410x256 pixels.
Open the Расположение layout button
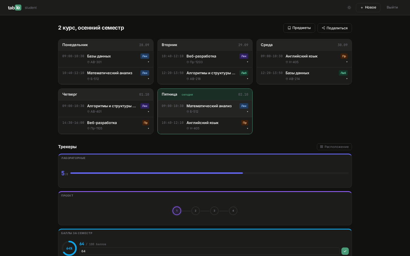point(334,147)
